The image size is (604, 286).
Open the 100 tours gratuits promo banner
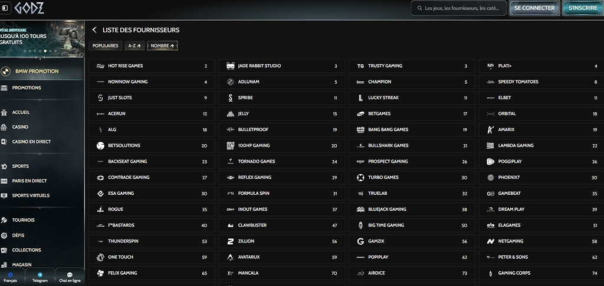coord(42,39)
